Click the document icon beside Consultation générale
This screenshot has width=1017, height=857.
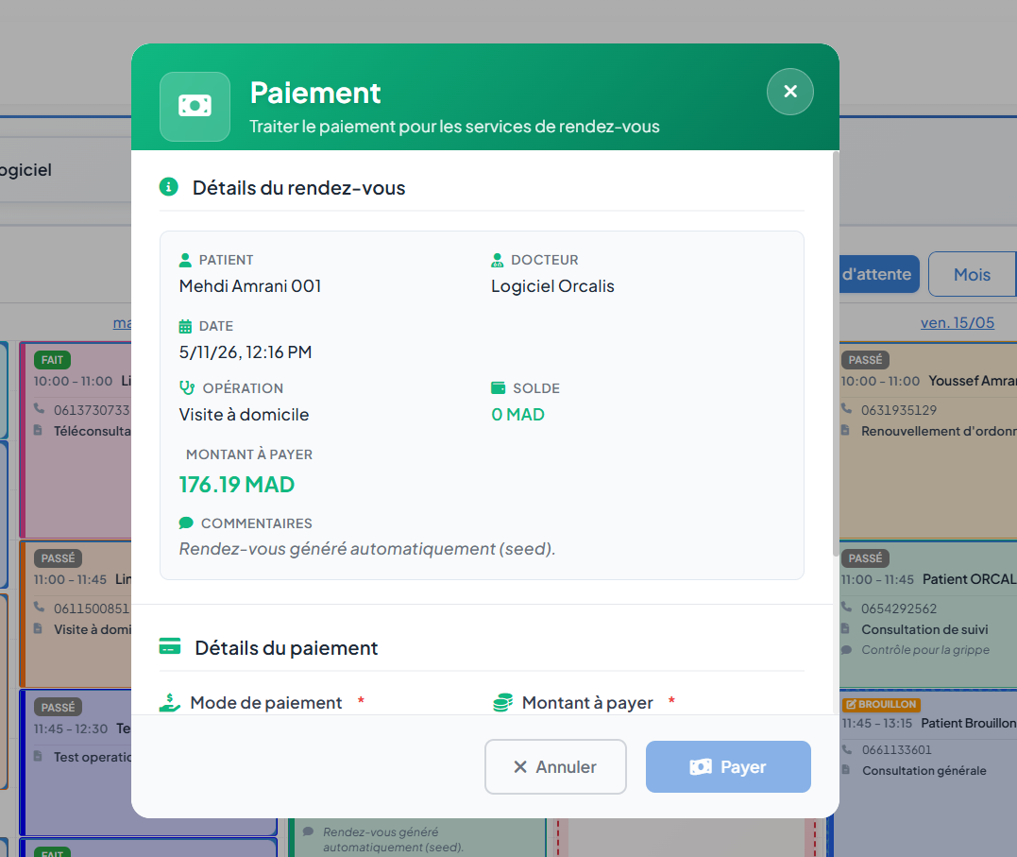(x=846, y=770)
